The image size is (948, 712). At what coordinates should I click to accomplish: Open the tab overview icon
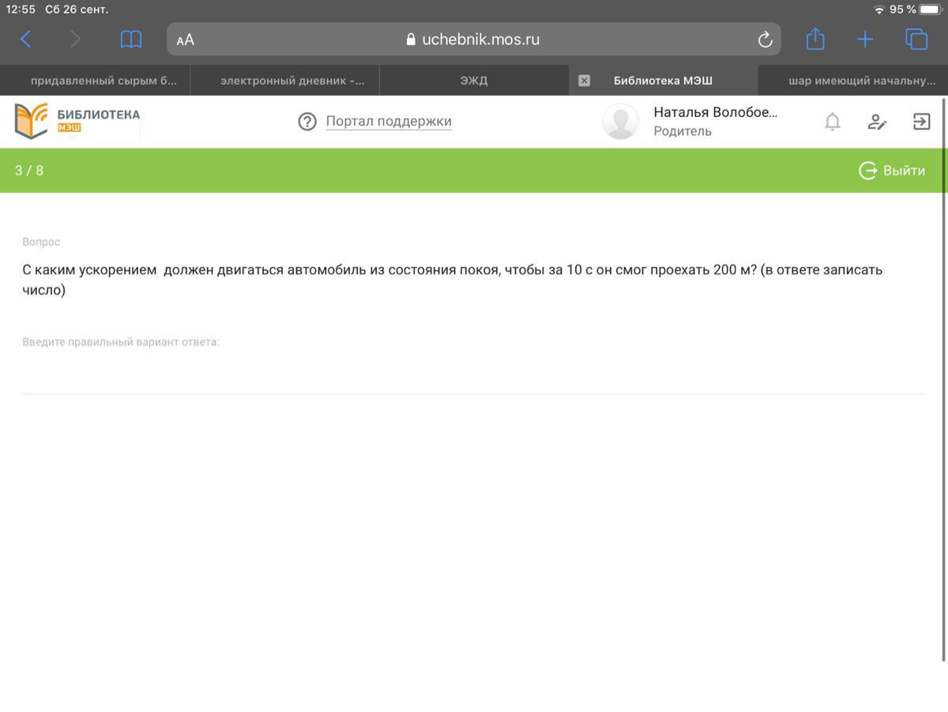[916, 40]
